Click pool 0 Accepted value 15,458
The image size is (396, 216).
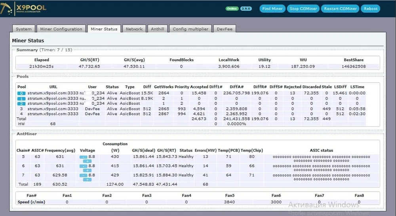tap(199, 93)
